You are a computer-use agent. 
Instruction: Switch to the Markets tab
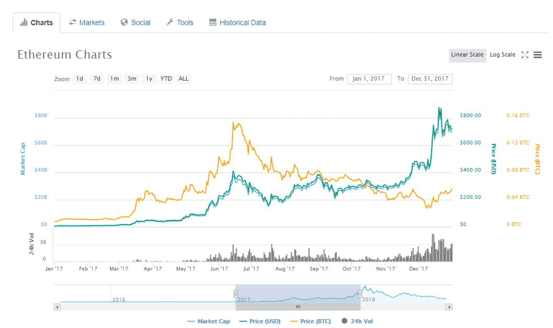coord(87,22)
